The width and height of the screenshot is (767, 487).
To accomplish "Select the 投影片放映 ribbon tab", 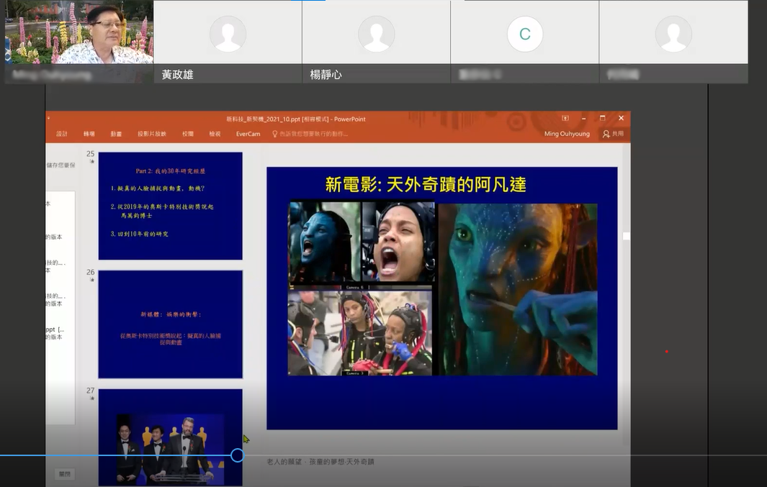I will click(152, 134).
